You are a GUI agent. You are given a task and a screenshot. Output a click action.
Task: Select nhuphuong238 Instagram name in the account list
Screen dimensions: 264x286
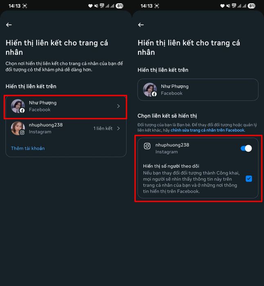click(x=46, y=125)
